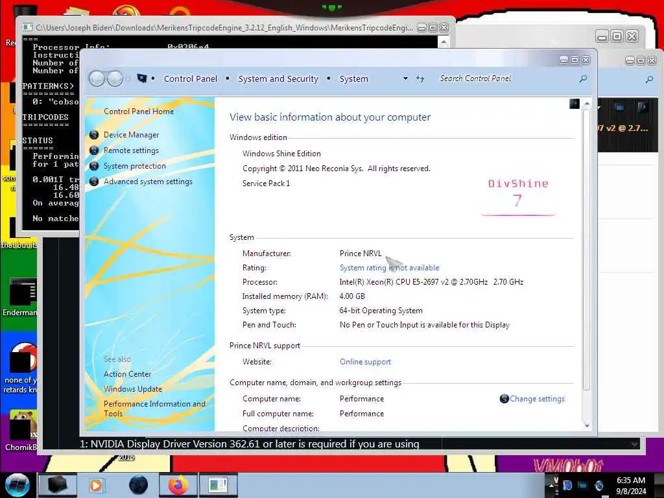The width and height of the screenshot is (664, 498).
Task: Click the Device Manager shield icon
Action: 94,135
